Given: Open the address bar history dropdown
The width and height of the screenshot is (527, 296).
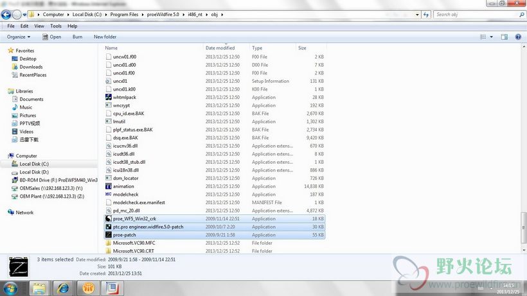Looking at the screenshot, I should 417,14.
